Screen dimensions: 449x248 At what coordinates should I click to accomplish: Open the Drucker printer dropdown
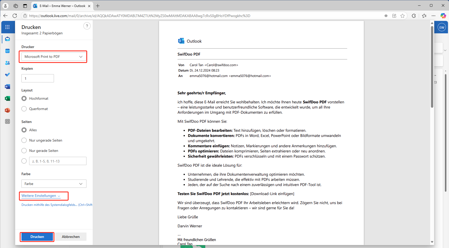54,57
